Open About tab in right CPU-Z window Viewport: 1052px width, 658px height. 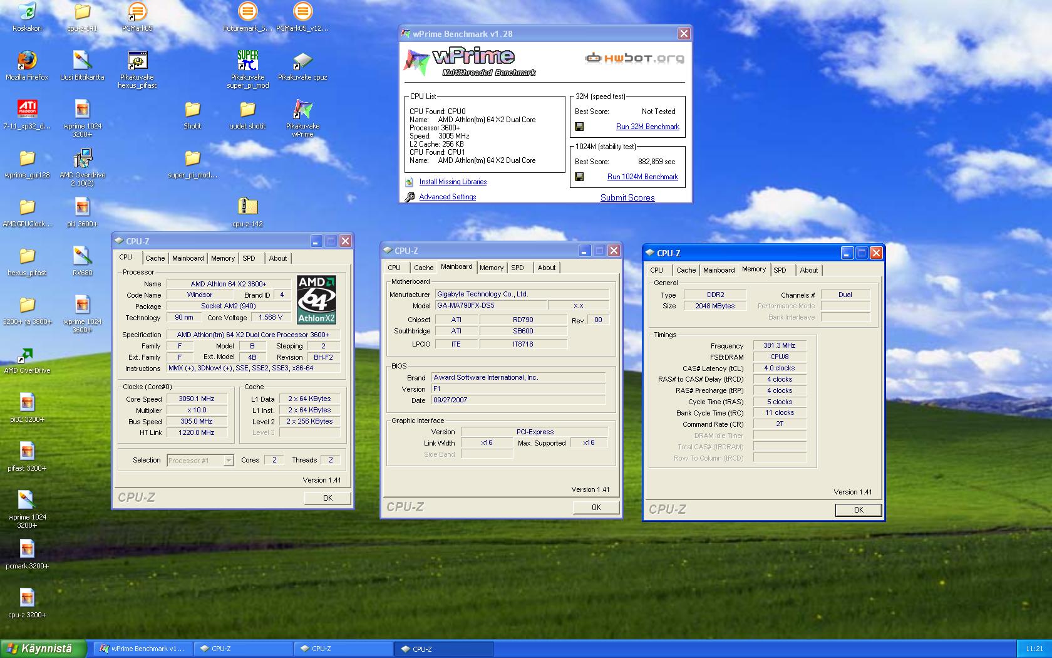809,270
